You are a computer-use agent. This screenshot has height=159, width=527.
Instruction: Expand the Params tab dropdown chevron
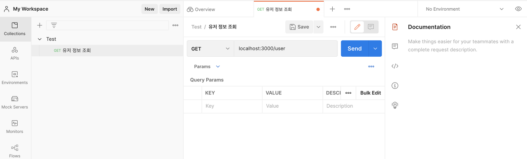coord(218,67)
